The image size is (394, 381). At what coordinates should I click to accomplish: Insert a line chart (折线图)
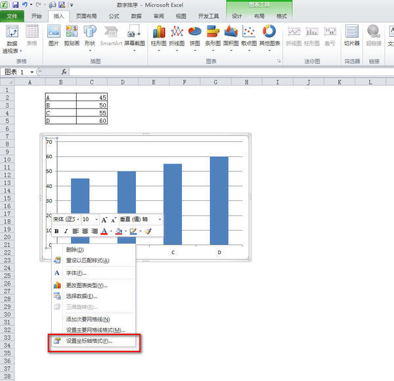point(177,35)
